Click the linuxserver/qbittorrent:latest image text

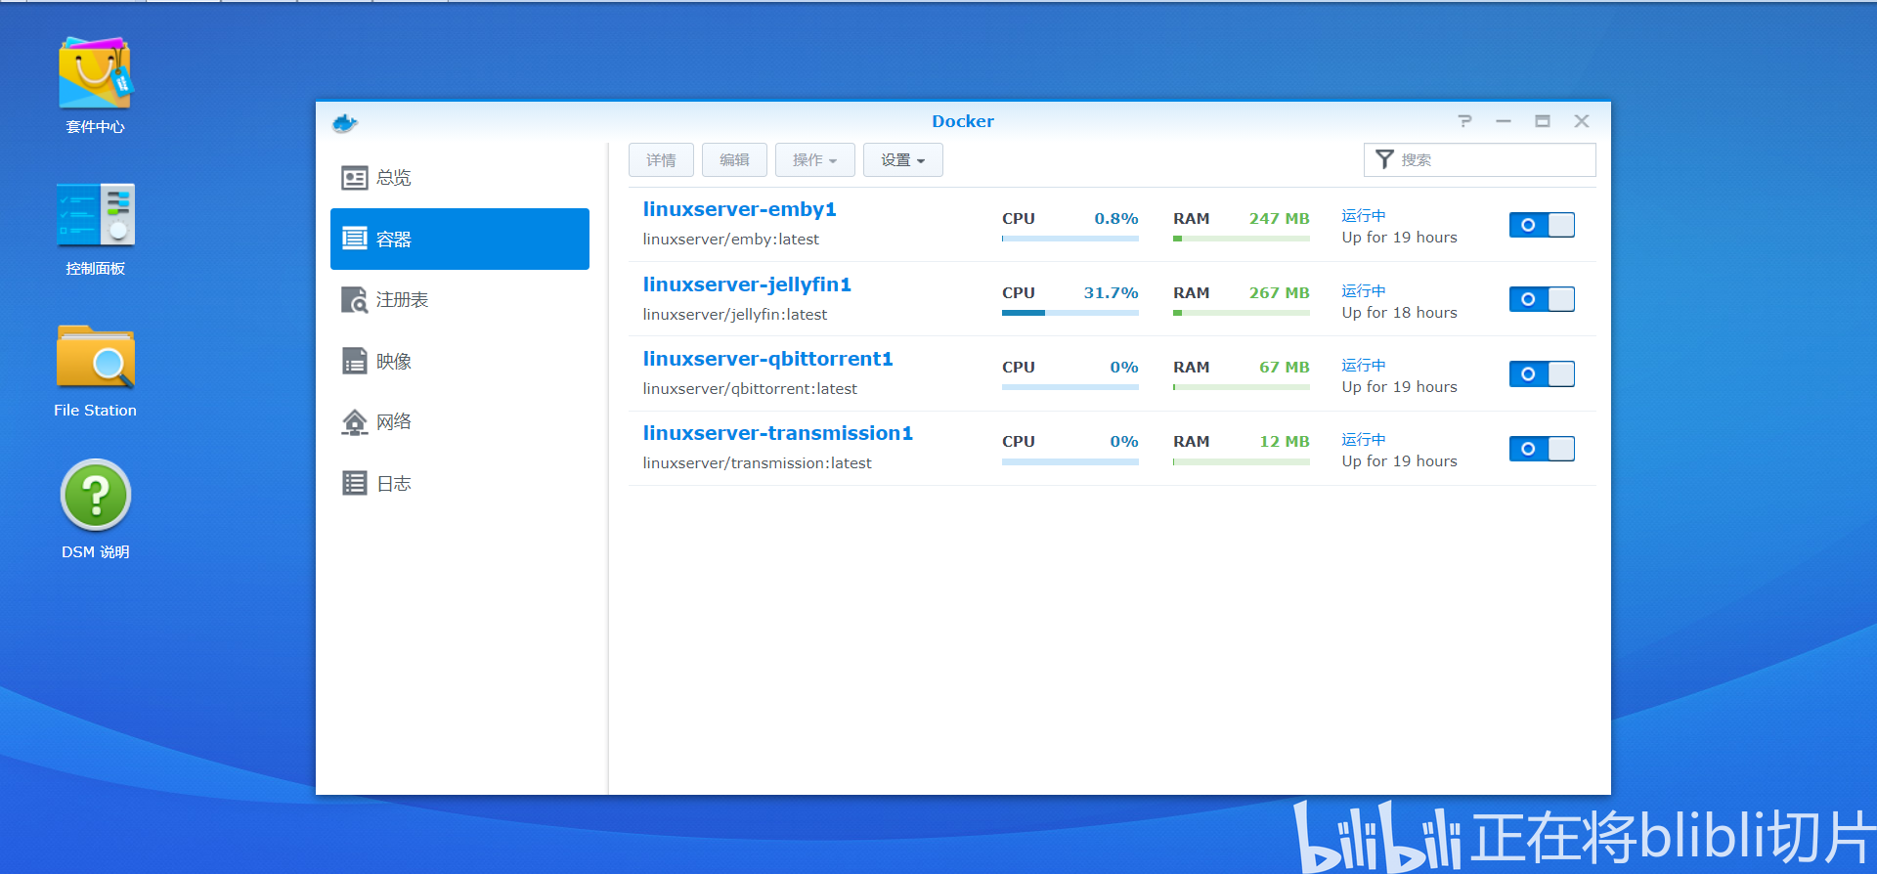coord(749,389)
